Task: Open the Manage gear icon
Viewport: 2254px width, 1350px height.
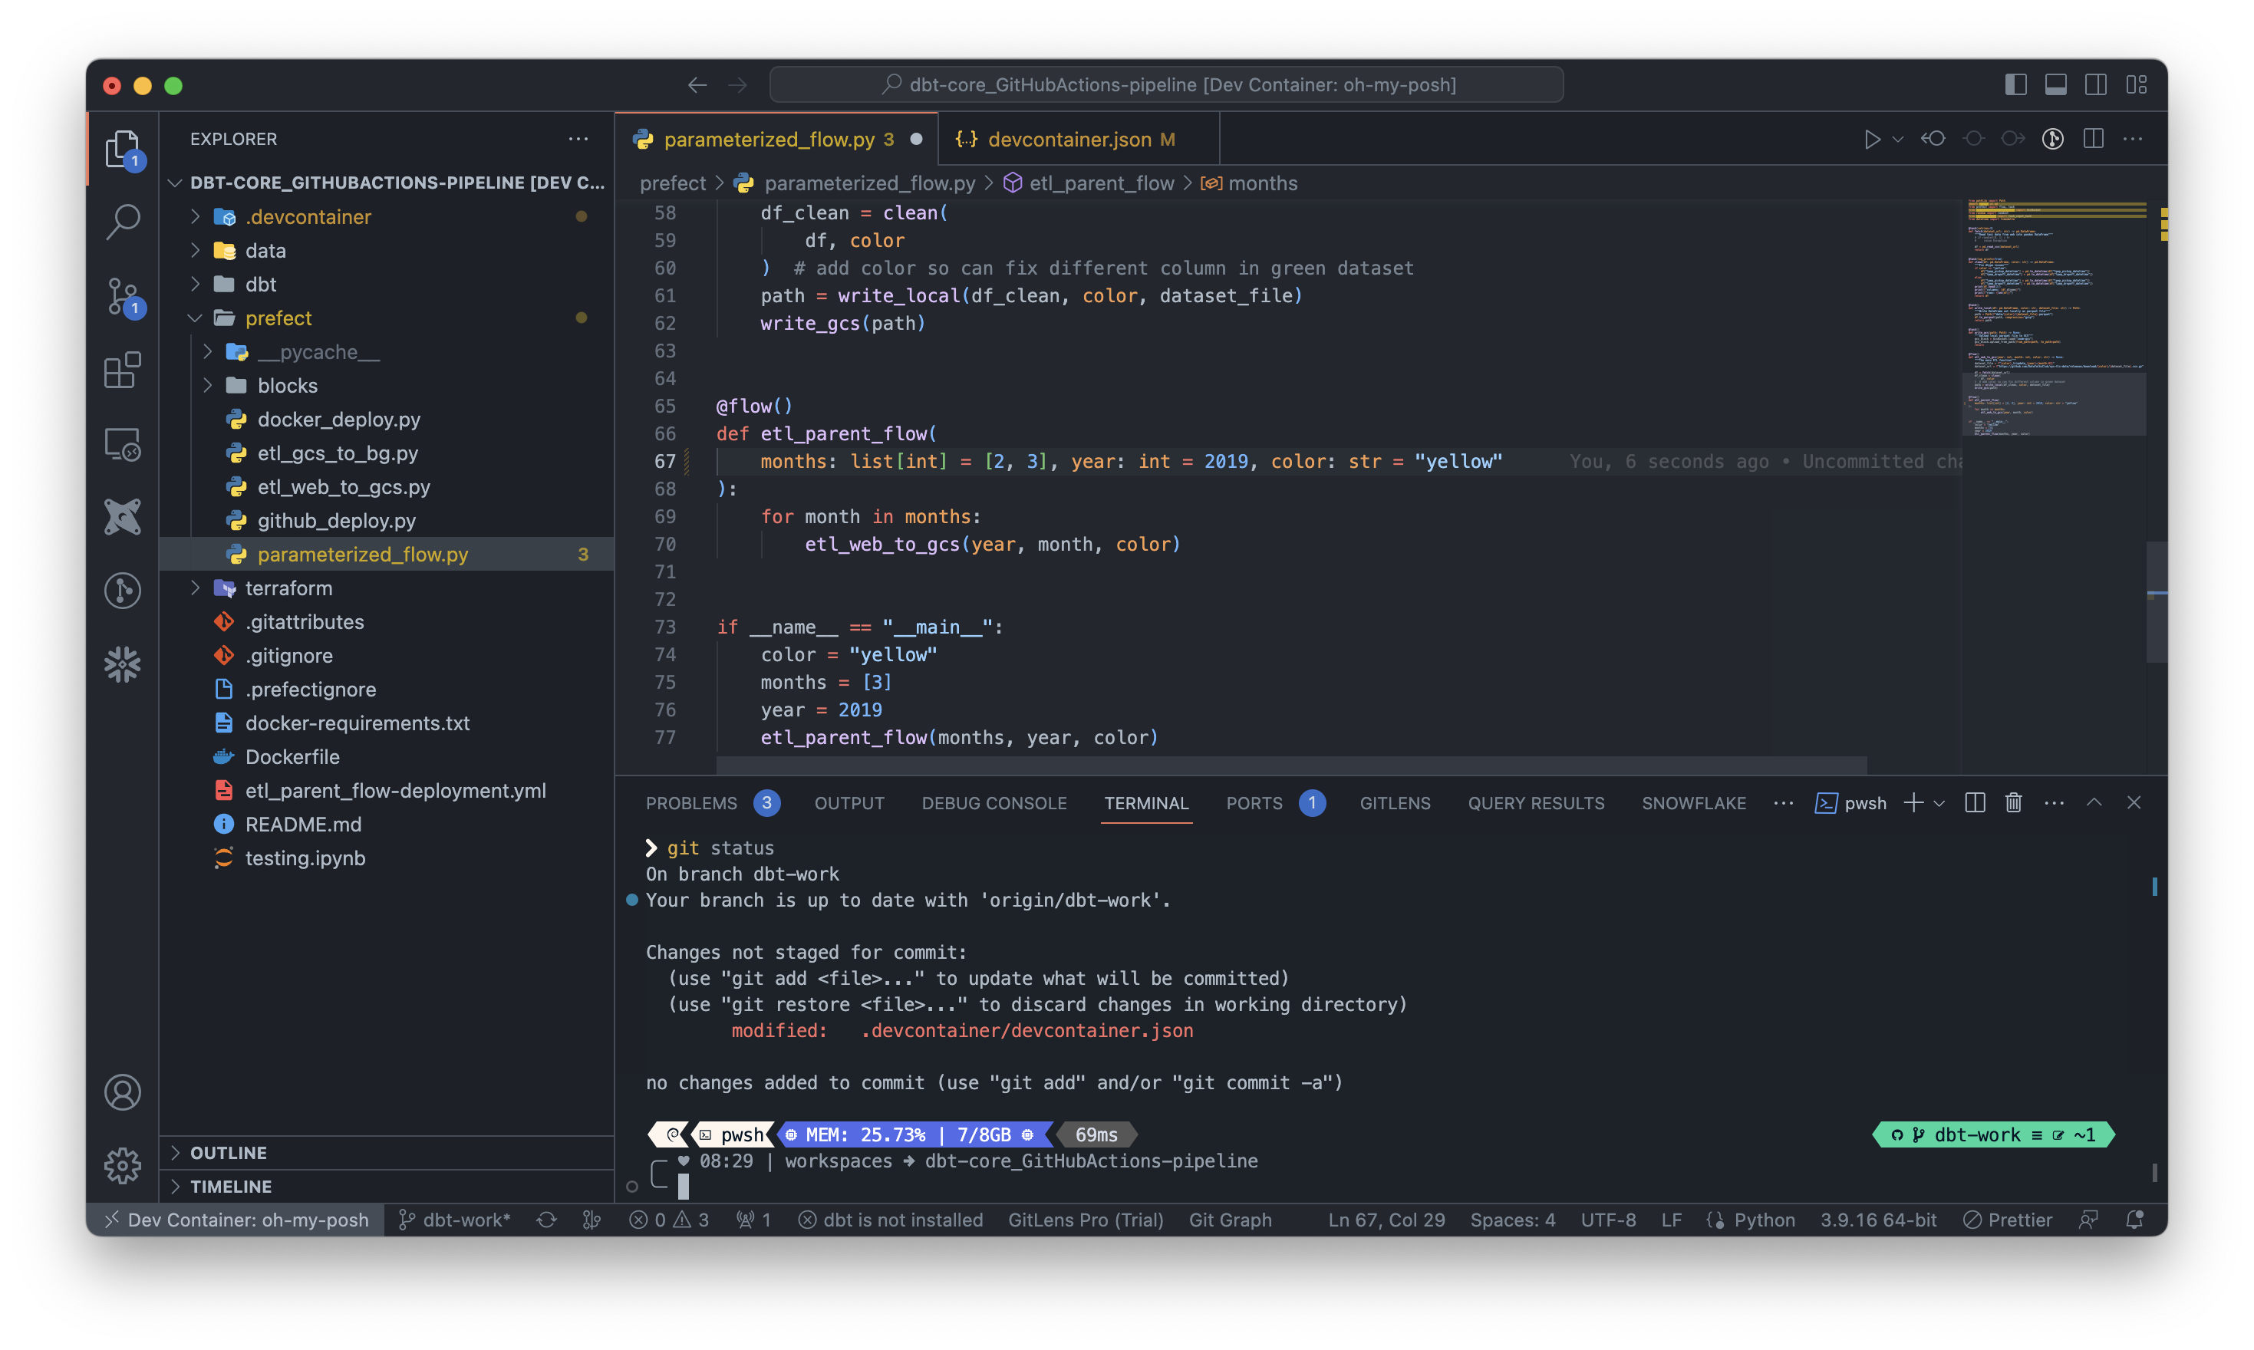Action: click(122, 1165)
